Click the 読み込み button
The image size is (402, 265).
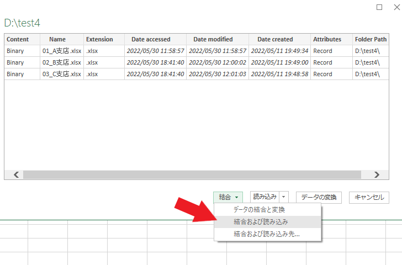(x=265, y=197)
